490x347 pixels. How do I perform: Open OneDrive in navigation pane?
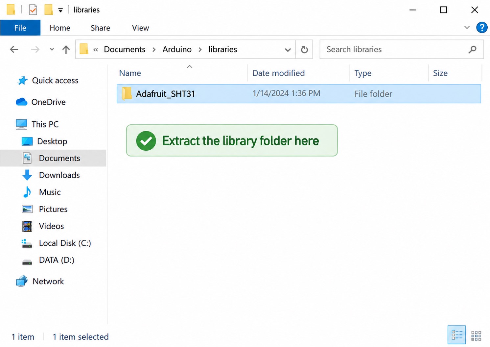pyautogui.click(x=48, y=102)
